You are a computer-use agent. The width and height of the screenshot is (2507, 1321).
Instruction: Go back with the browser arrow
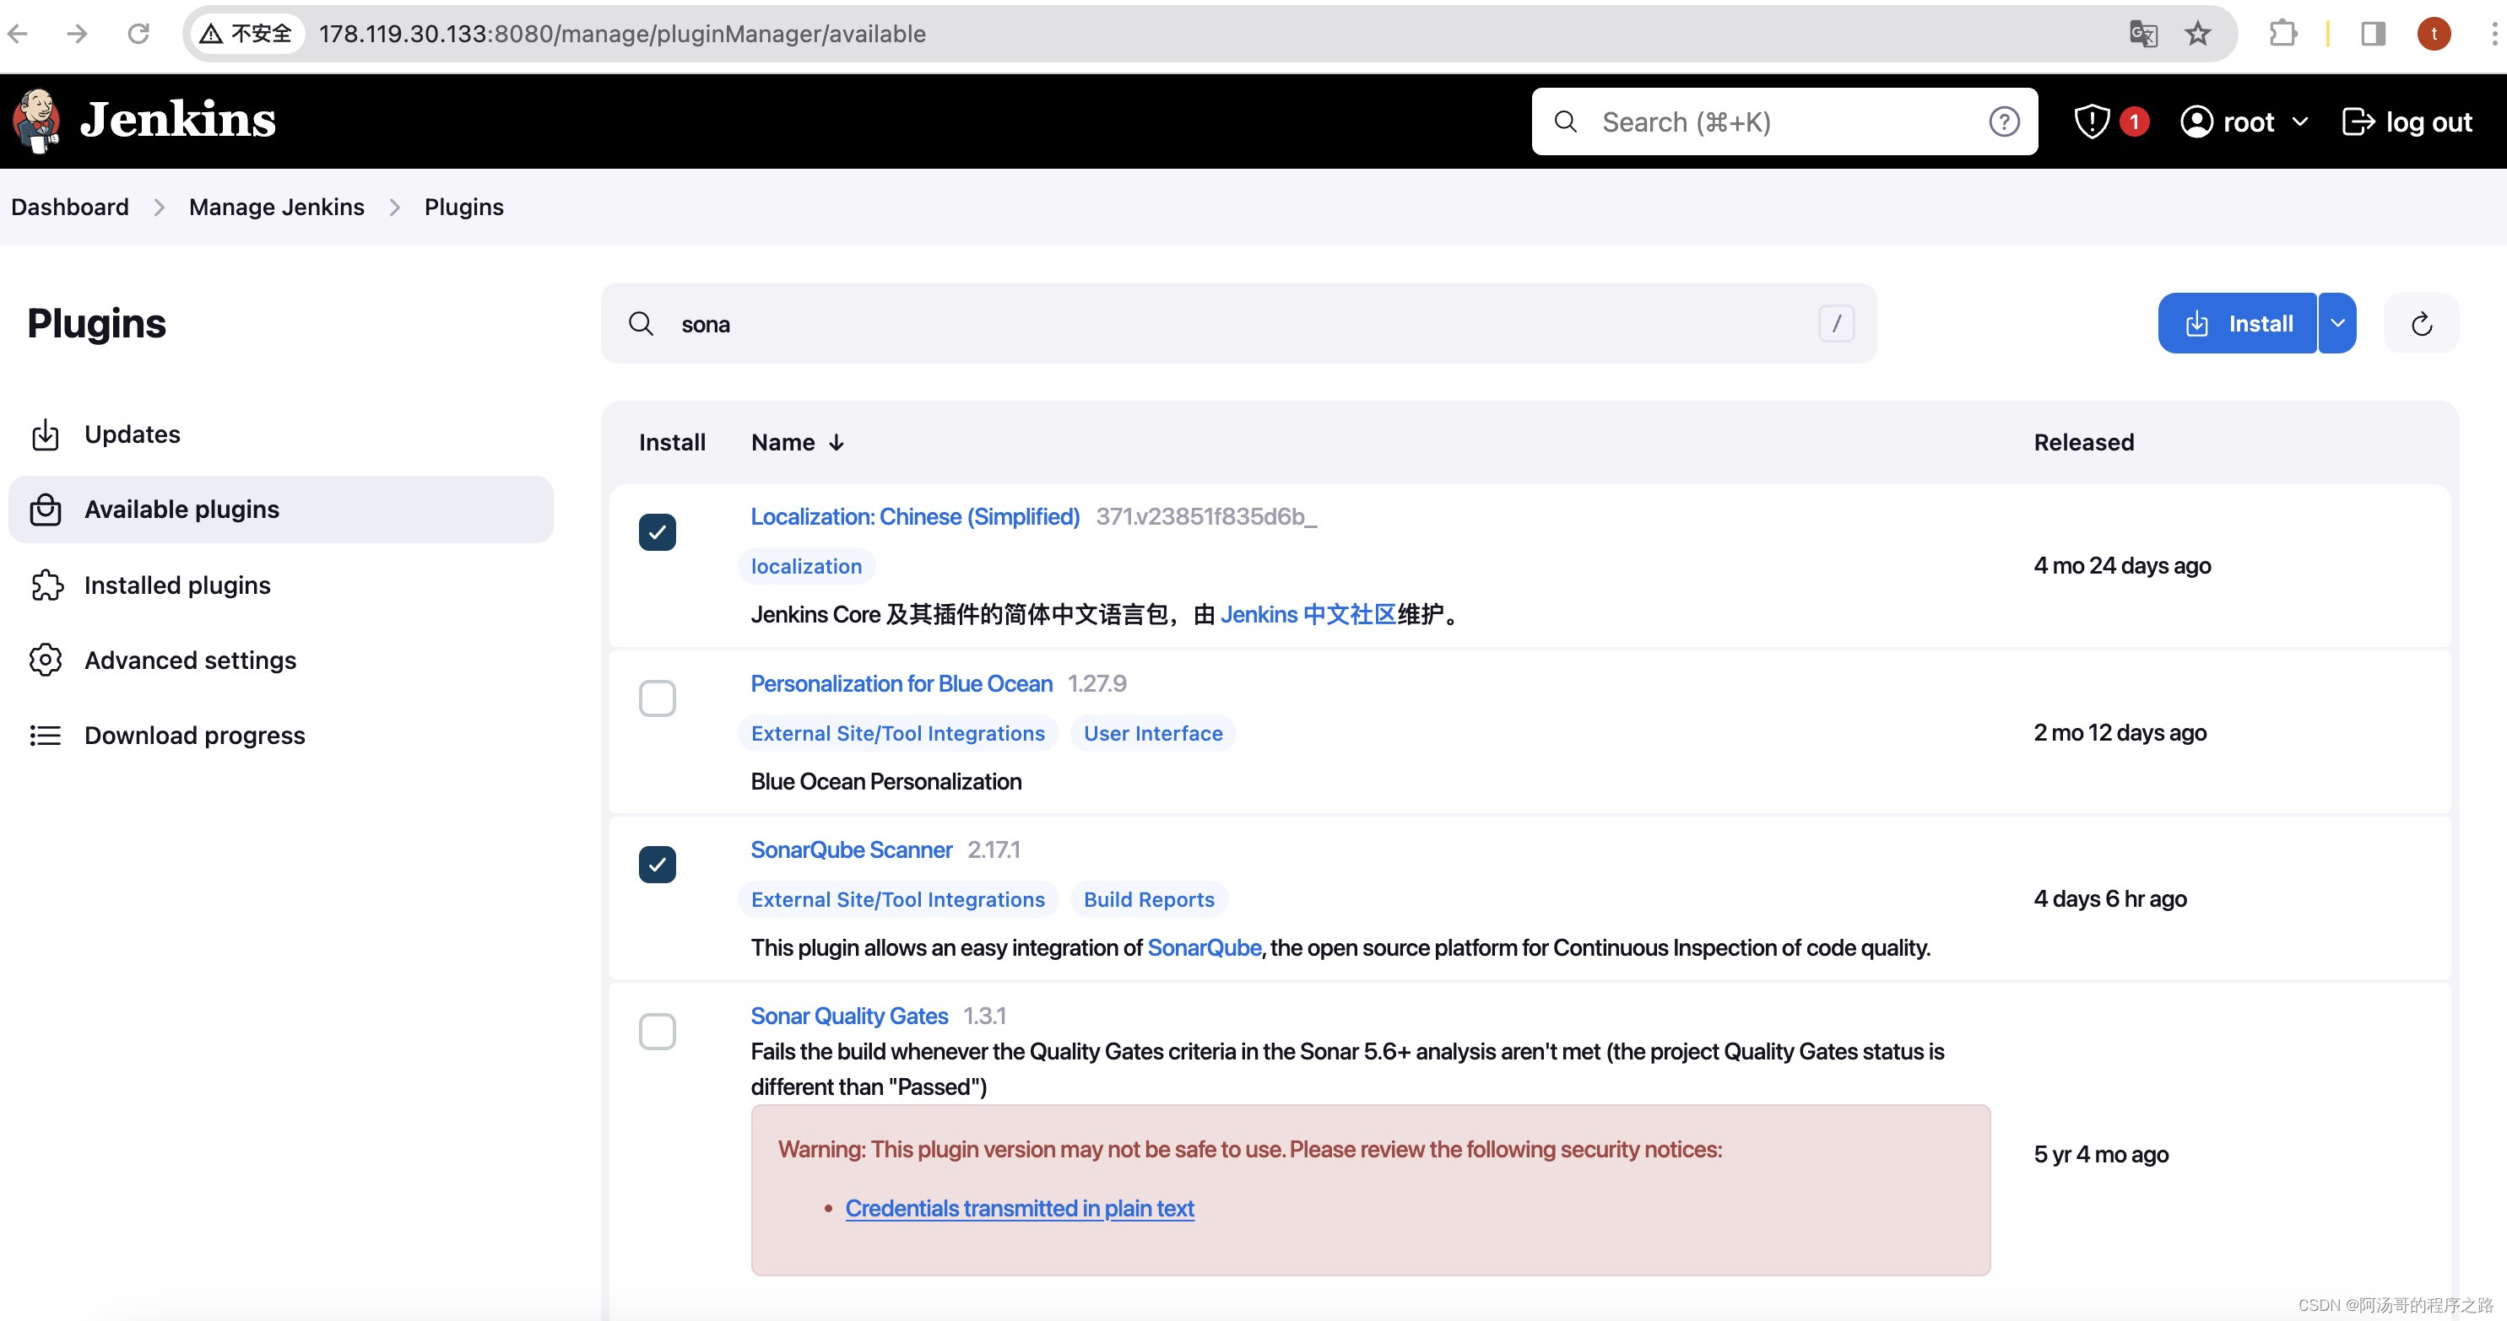click(19, 34)
